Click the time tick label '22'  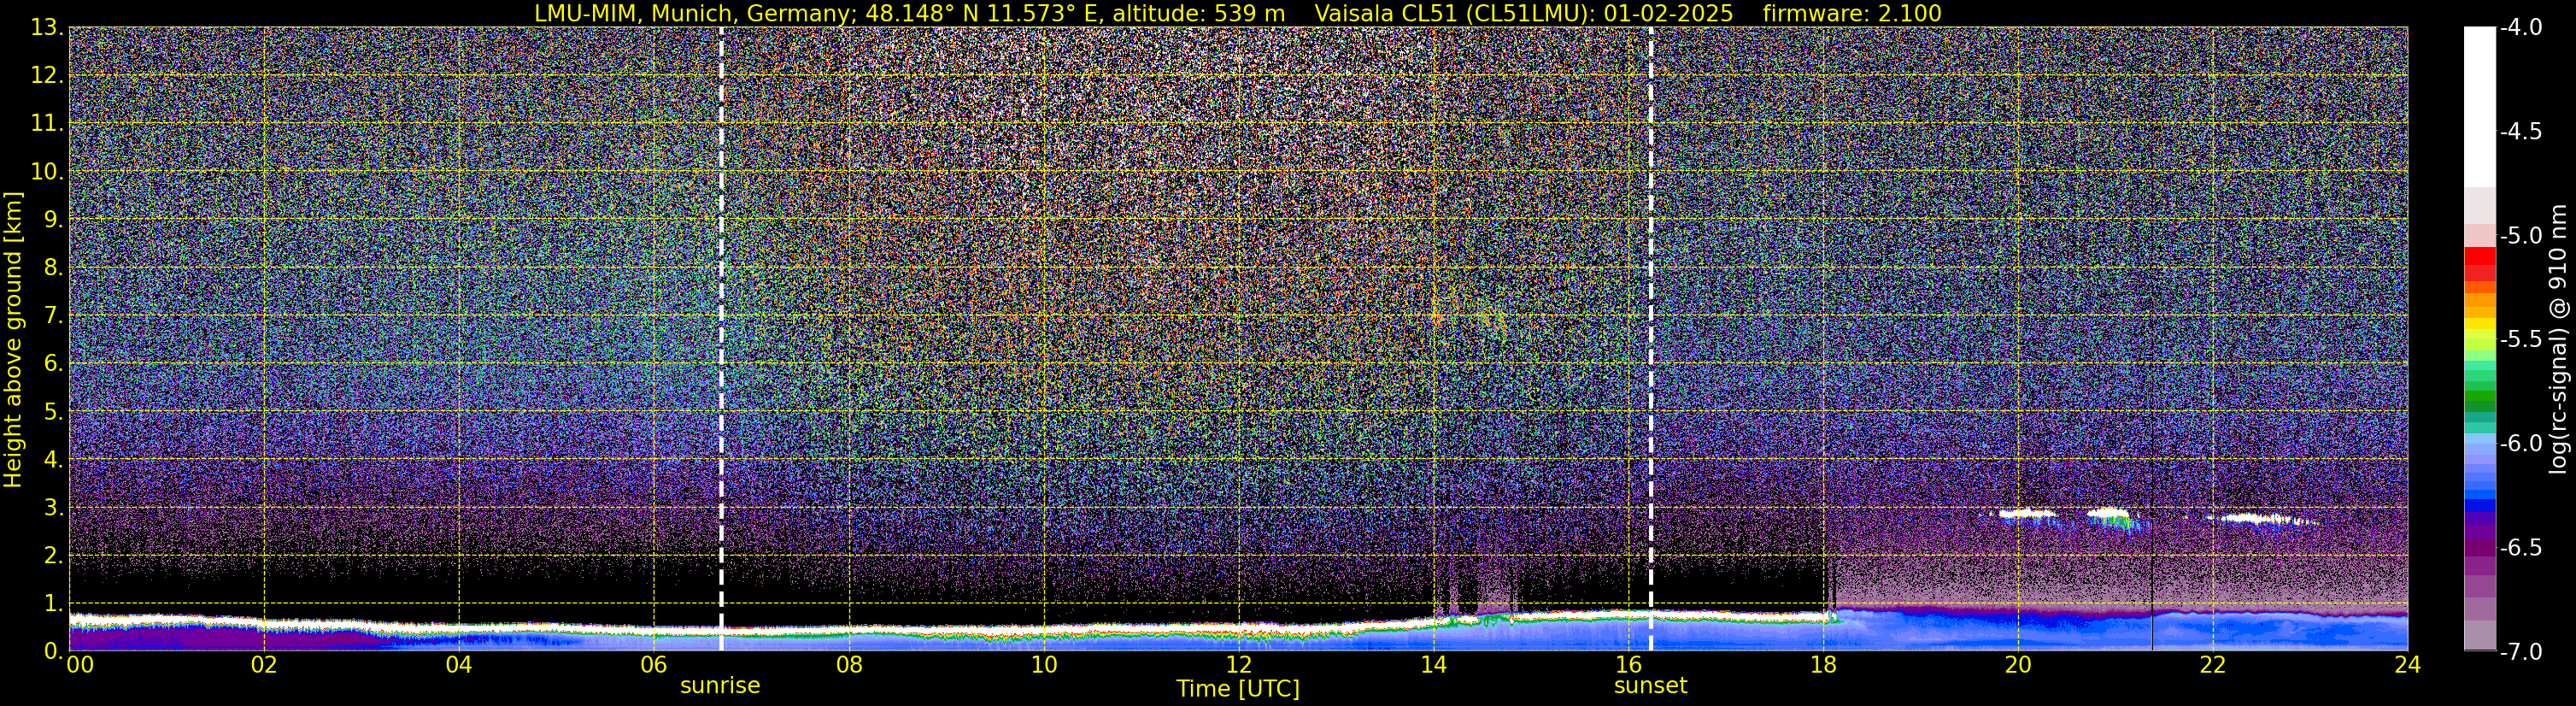(x=2213, y=665)
